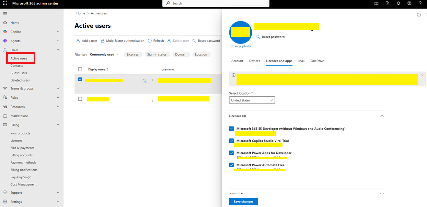Click Multi-factor authentication button
This screenshot has width=427, height=207.
[123, 41]
